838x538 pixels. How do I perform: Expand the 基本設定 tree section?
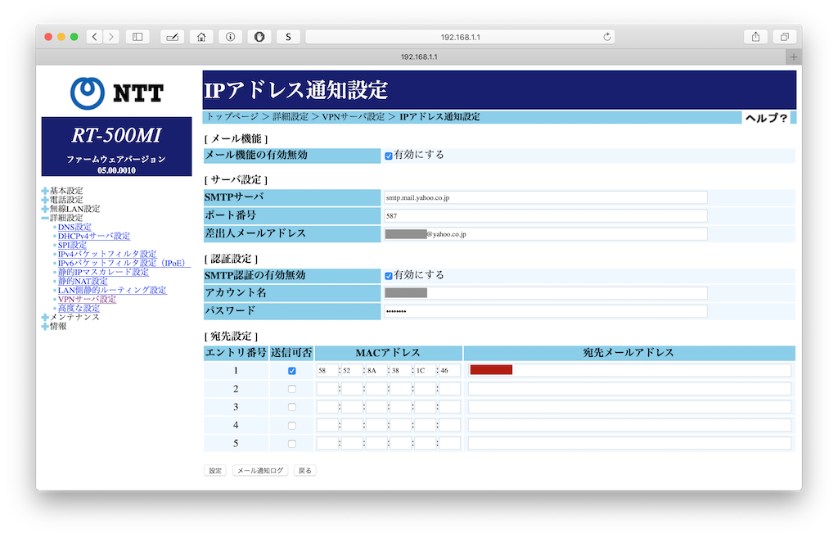click(x=44, y=190)
